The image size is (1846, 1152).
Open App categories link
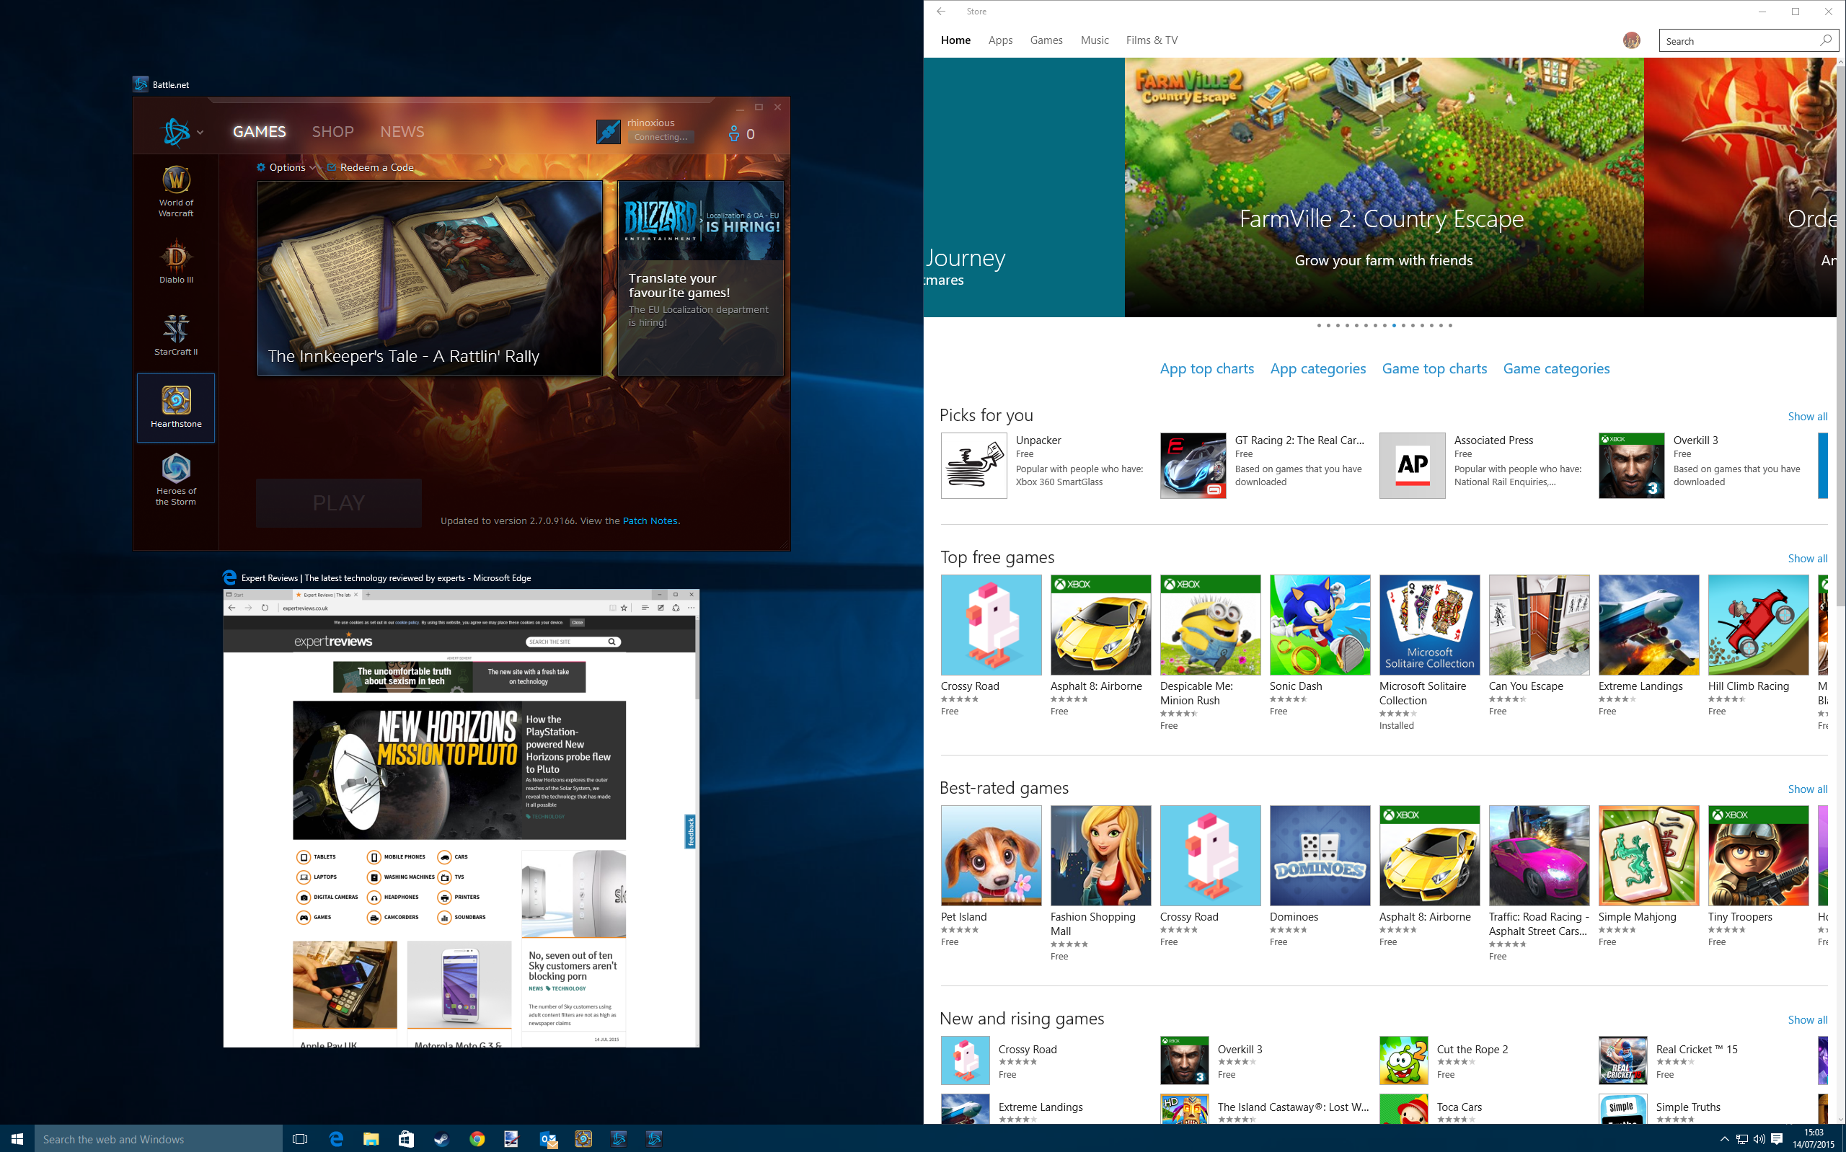[1318, 369]
